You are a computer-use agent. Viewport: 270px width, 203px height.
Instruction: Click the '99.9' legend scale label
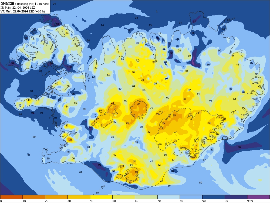pyautogui.click(x=250, y=201)
